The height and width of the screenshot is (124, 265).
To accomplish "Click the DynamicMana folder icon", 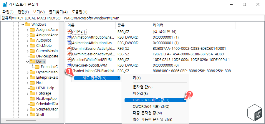I will coord(32,72).
